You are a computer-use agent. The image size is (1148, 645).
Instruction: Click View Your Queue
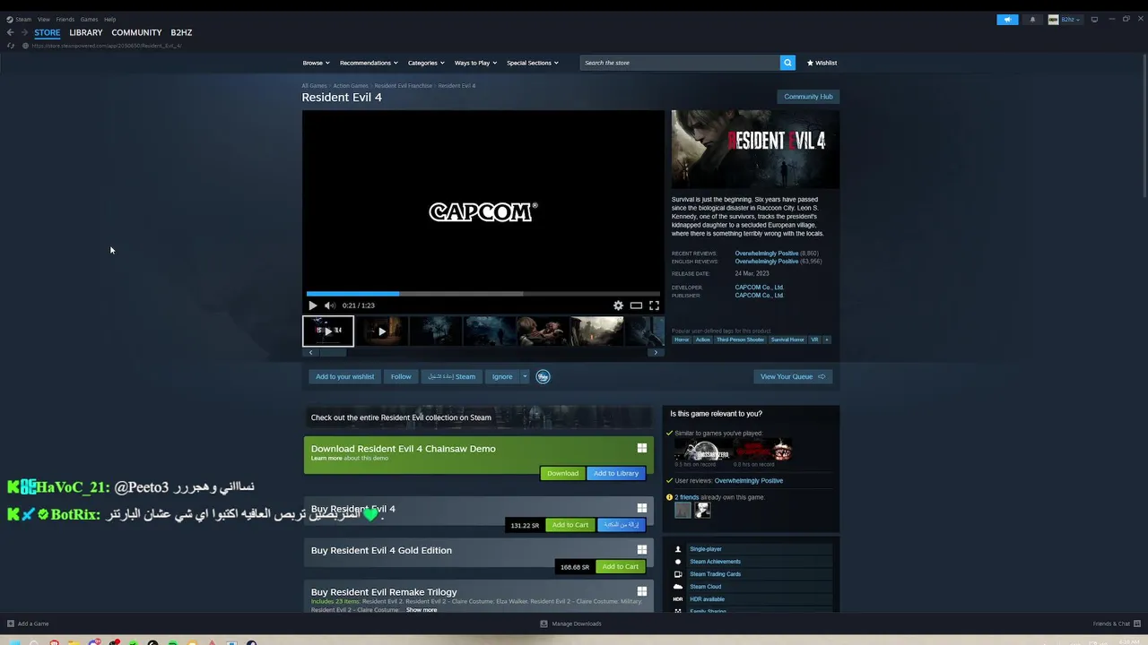point(793,376)
